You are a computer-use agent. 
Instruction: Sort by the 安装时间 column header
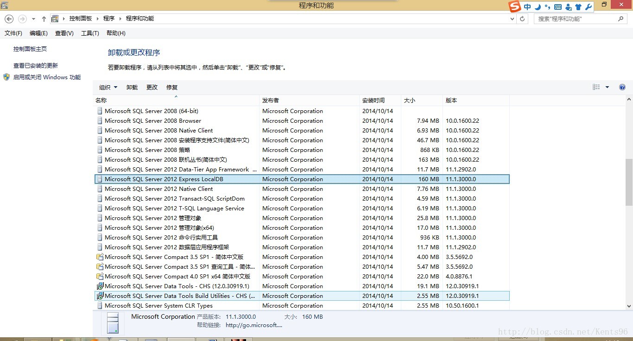coord(380,101)
